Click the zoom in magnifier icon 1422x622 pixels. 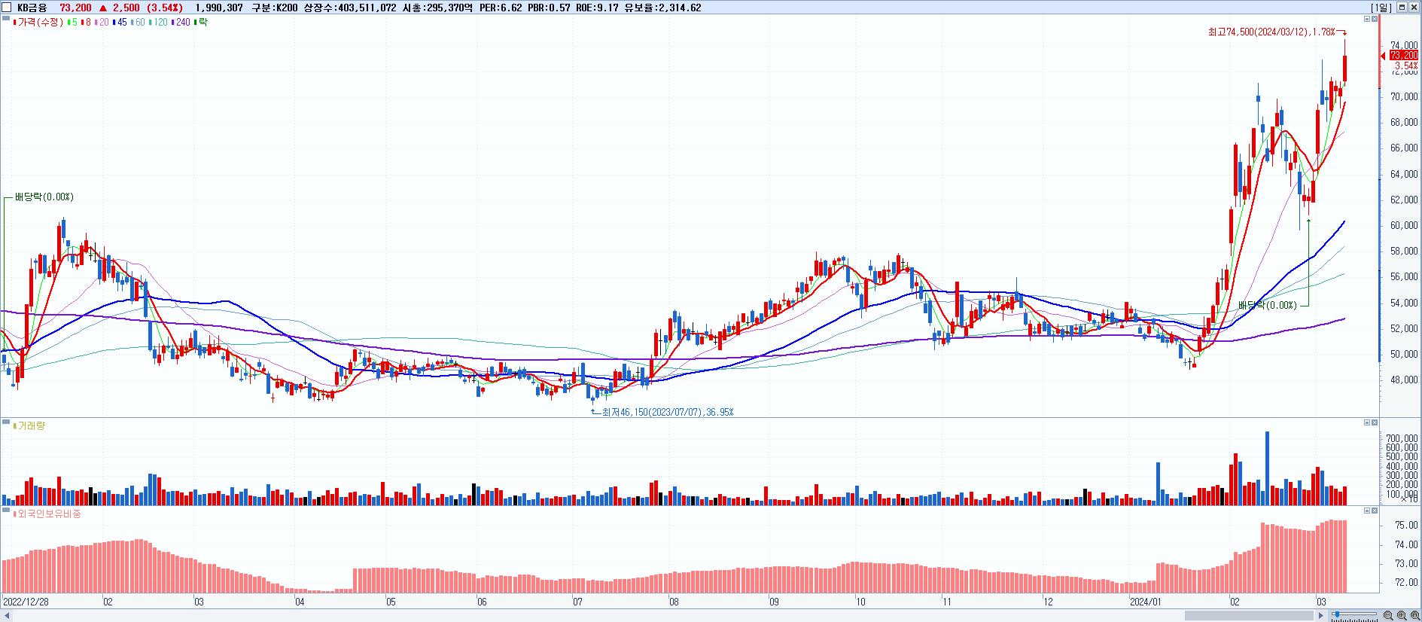point(1402,616)
